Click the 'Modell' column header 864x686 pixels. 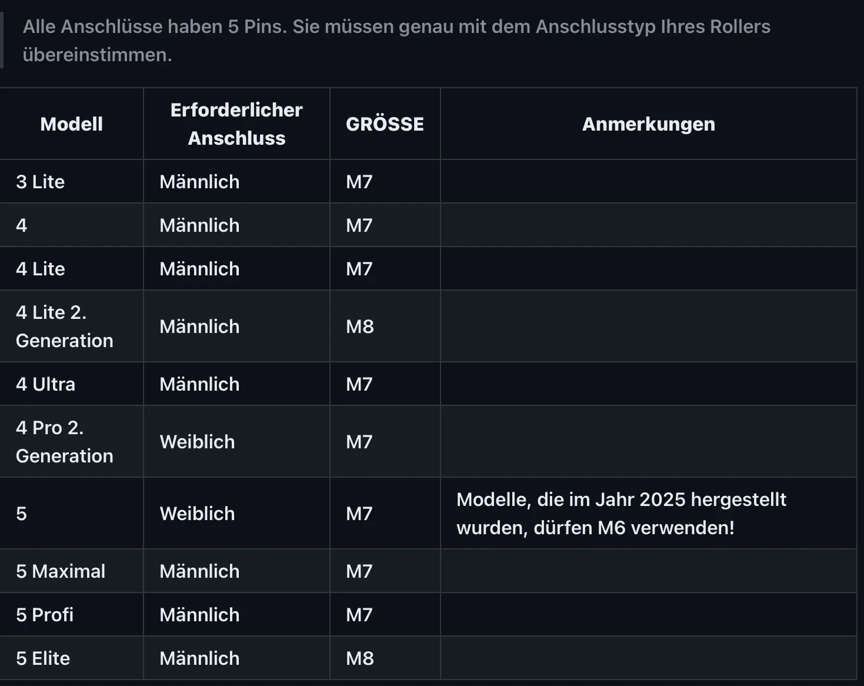coord(71,124)
